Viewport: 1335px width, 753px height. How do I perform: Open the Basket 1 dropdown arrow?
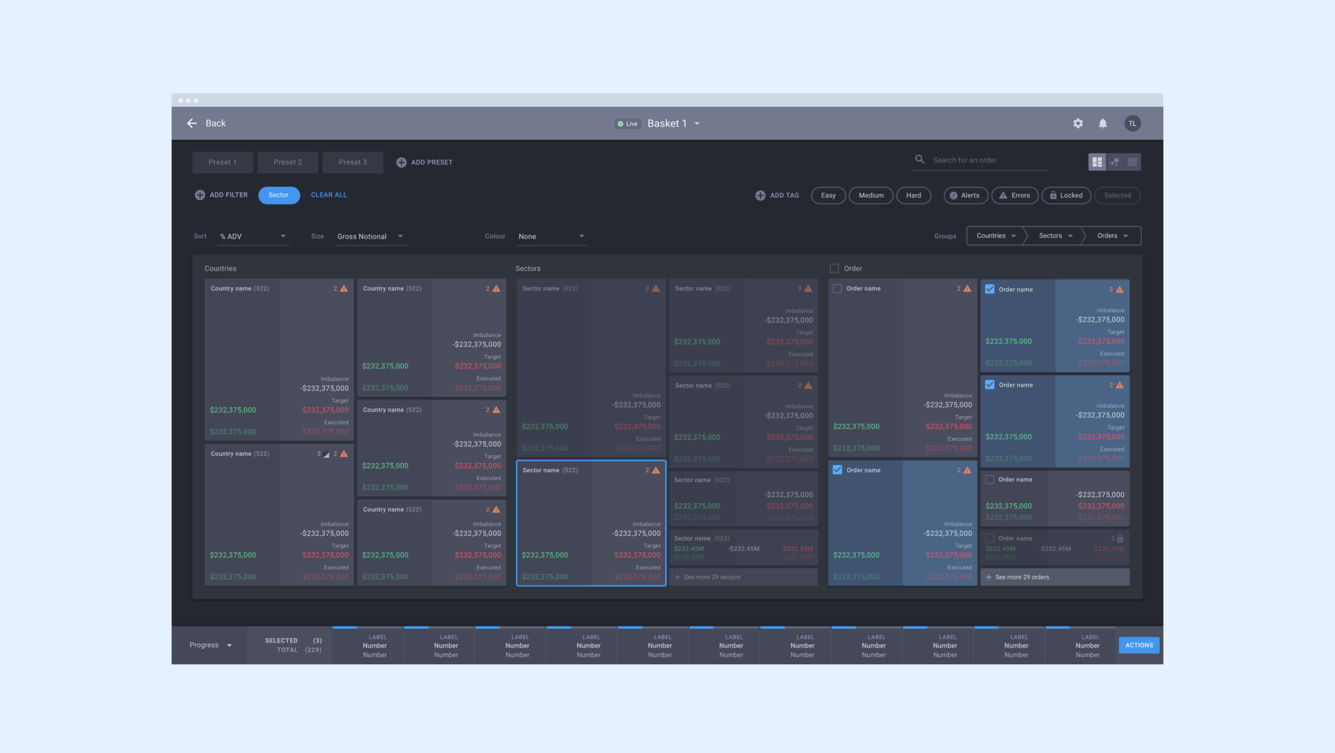coord(697,123)
